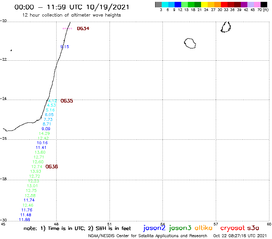
Task: Click the 10.16 wave height value
Action: point(42,143)
